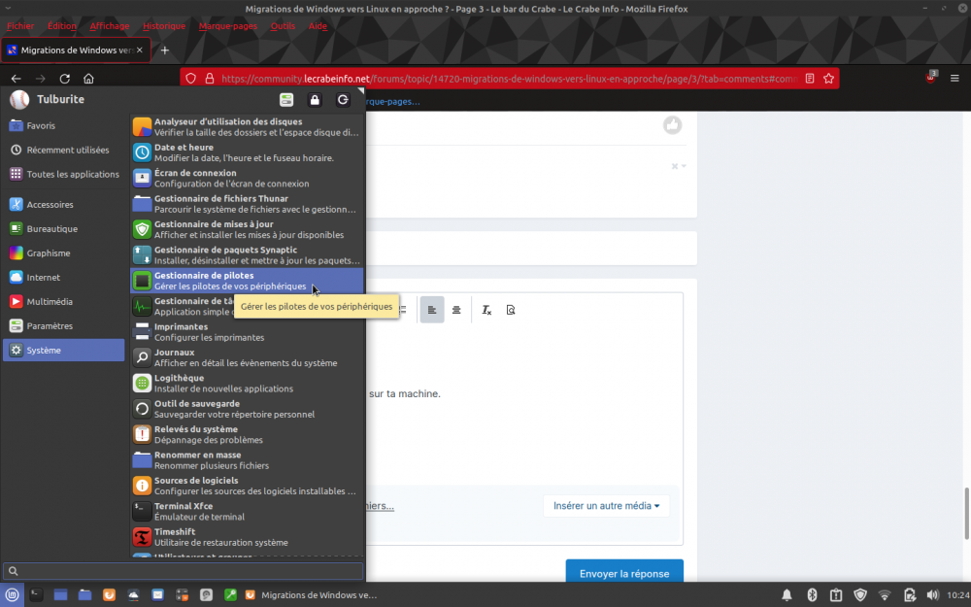The width and height of the screenshot is (971, 607).
Task: Expand the post options arrow beside the X
Action: [683, 165]
